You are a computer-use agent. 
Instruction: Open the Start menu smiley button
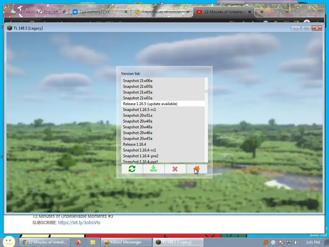(x=9, y=242)
